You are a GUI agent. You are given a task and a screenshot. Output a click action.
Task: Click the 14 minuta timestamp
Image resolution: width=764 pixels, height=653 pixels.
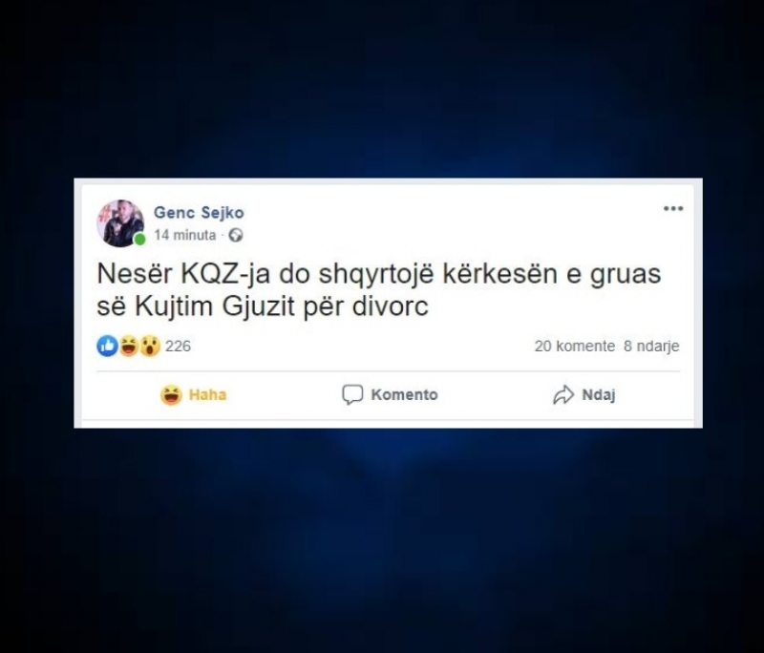point(184,235)
